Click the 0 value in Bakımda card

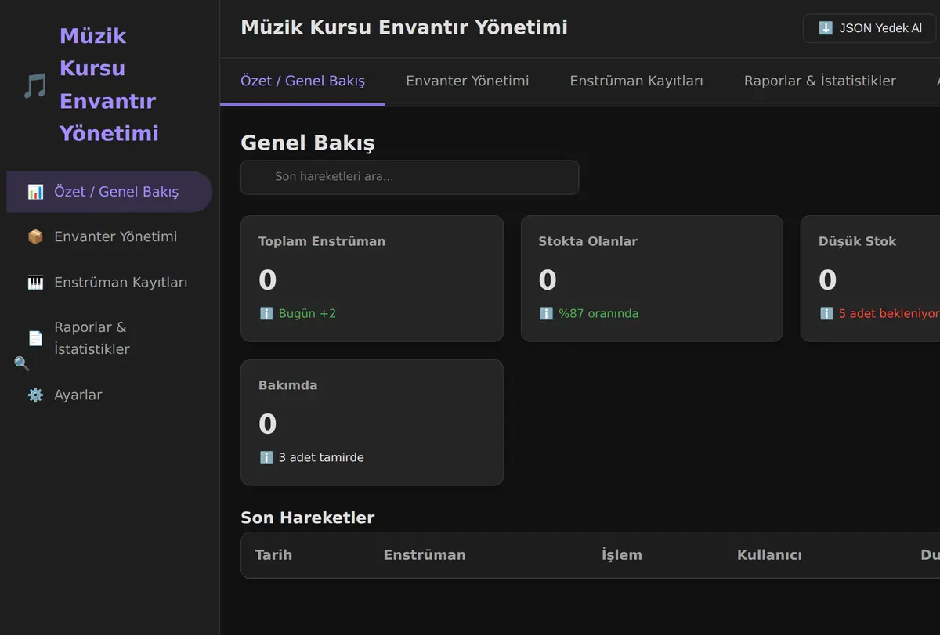click(268, 424)
